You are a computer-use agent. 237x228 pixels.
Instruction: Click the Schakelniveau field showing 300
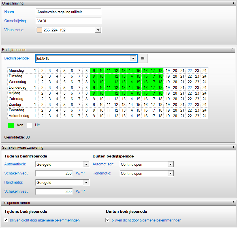[54, 192]
